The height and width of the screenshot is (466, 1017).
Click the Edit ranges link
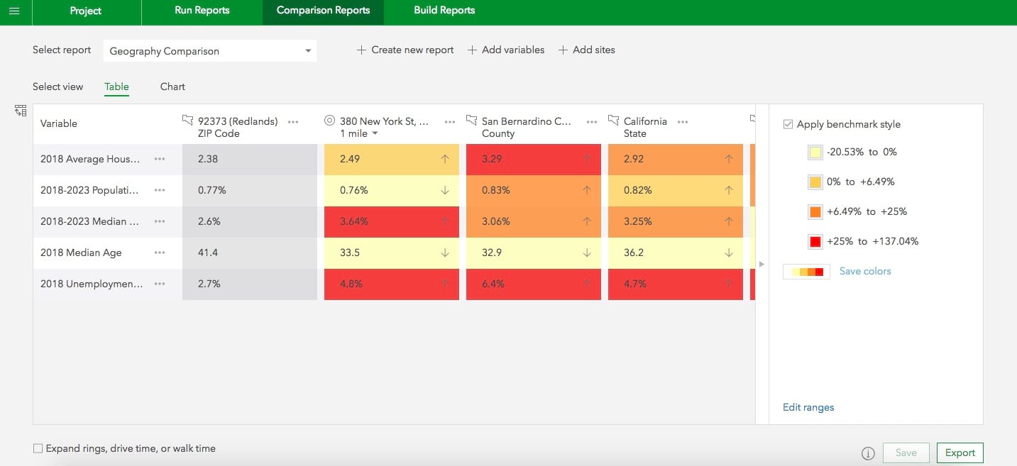808,407
